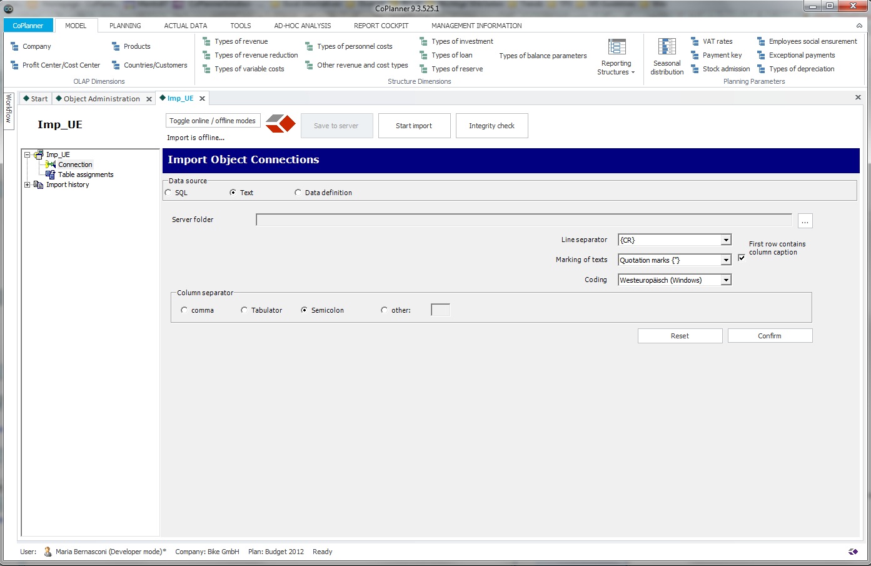Screen dimensions: 871x566
Task: Switch to the PLANNING ribbon tab
Action: 125,26
